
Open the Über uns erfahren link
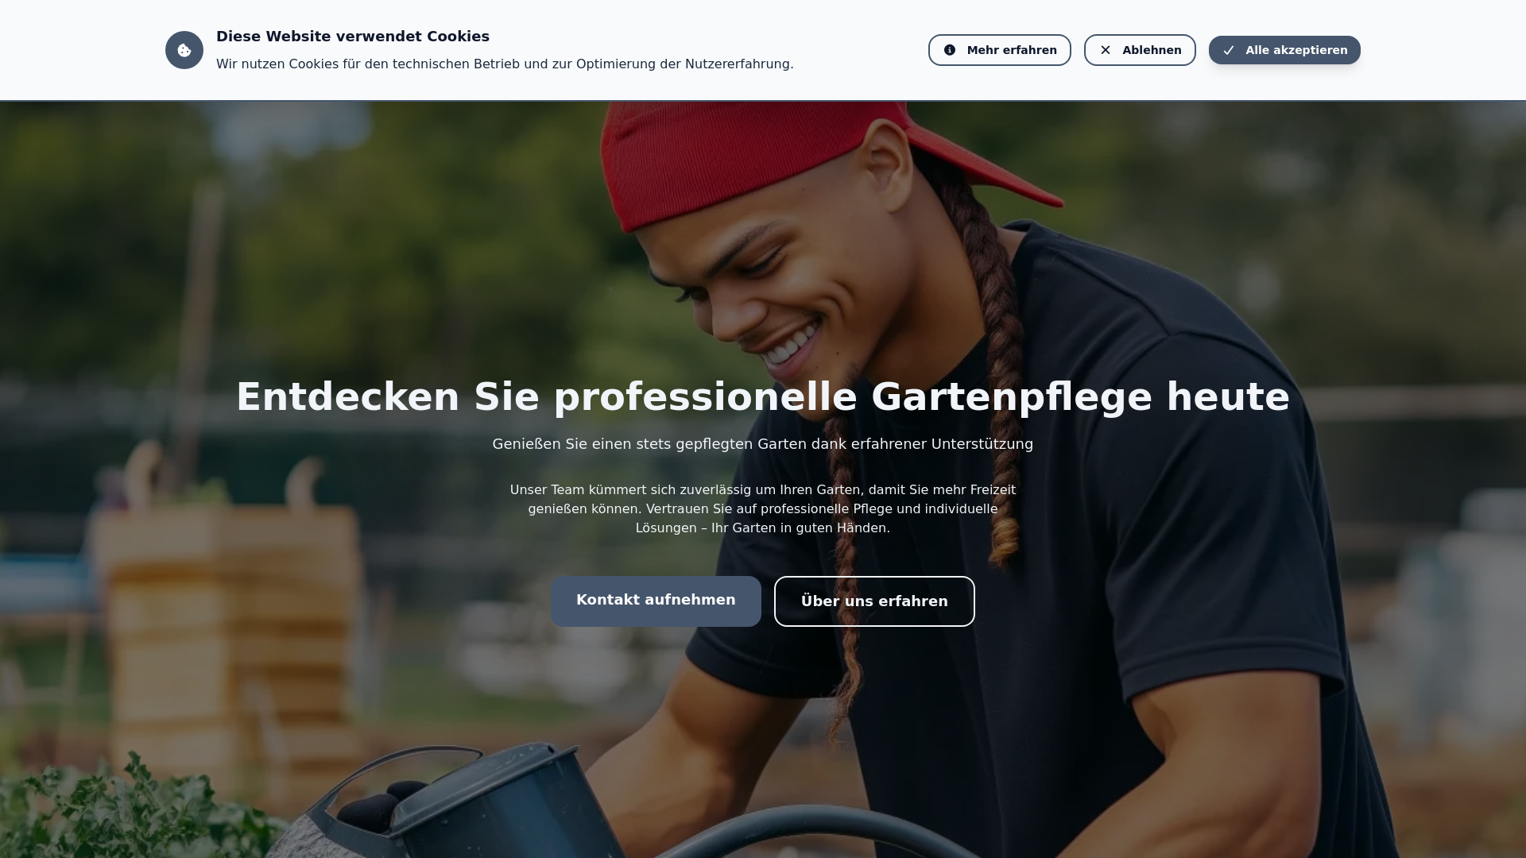click(874, 601)
